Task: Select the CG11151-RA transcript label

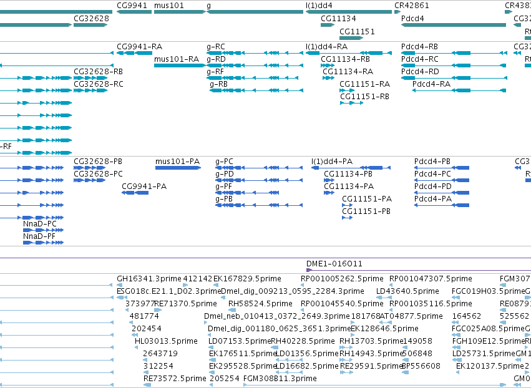Action: (x=365, y=84)
